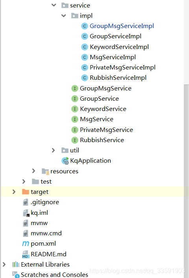Image resolution: width=189 pixels, height=278 pixels.
Task: Select the mvnw file name
Action: pos(39,223)
